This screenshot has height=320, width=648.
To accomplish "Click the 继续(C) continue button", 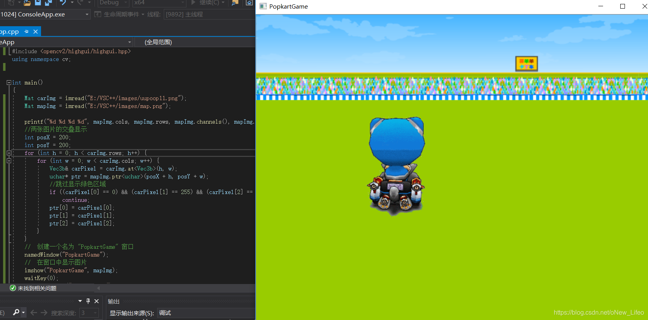I will tap(208, 3).
